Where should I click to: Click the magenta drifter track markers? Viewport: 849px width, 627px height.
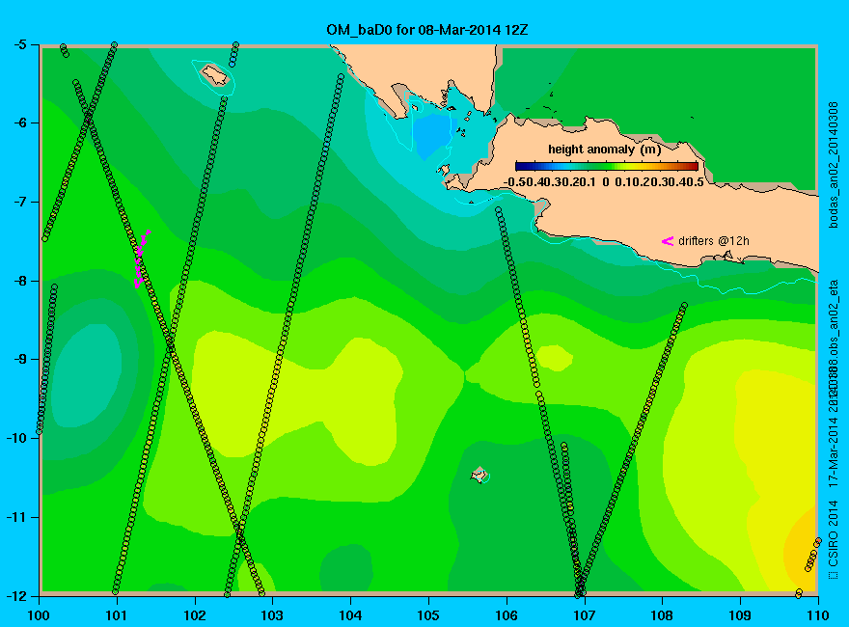click(x=141, y=259)
